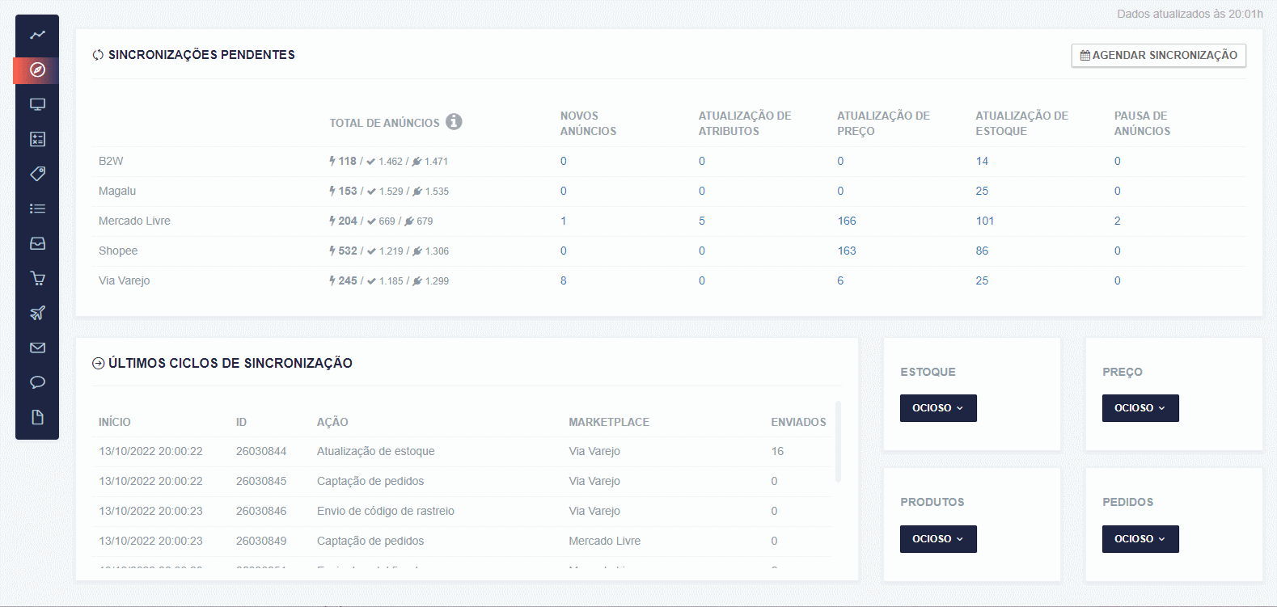Open the chat bubble sidebar icon
The height and width of the screenshot is (607, 1277).
[x=37, y=382]
